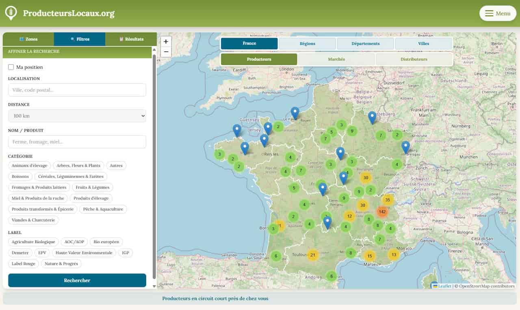The height and width of the screenshot is (310, 520).
Task: Zoom in the map with plus
Action: tap(166, 41)
